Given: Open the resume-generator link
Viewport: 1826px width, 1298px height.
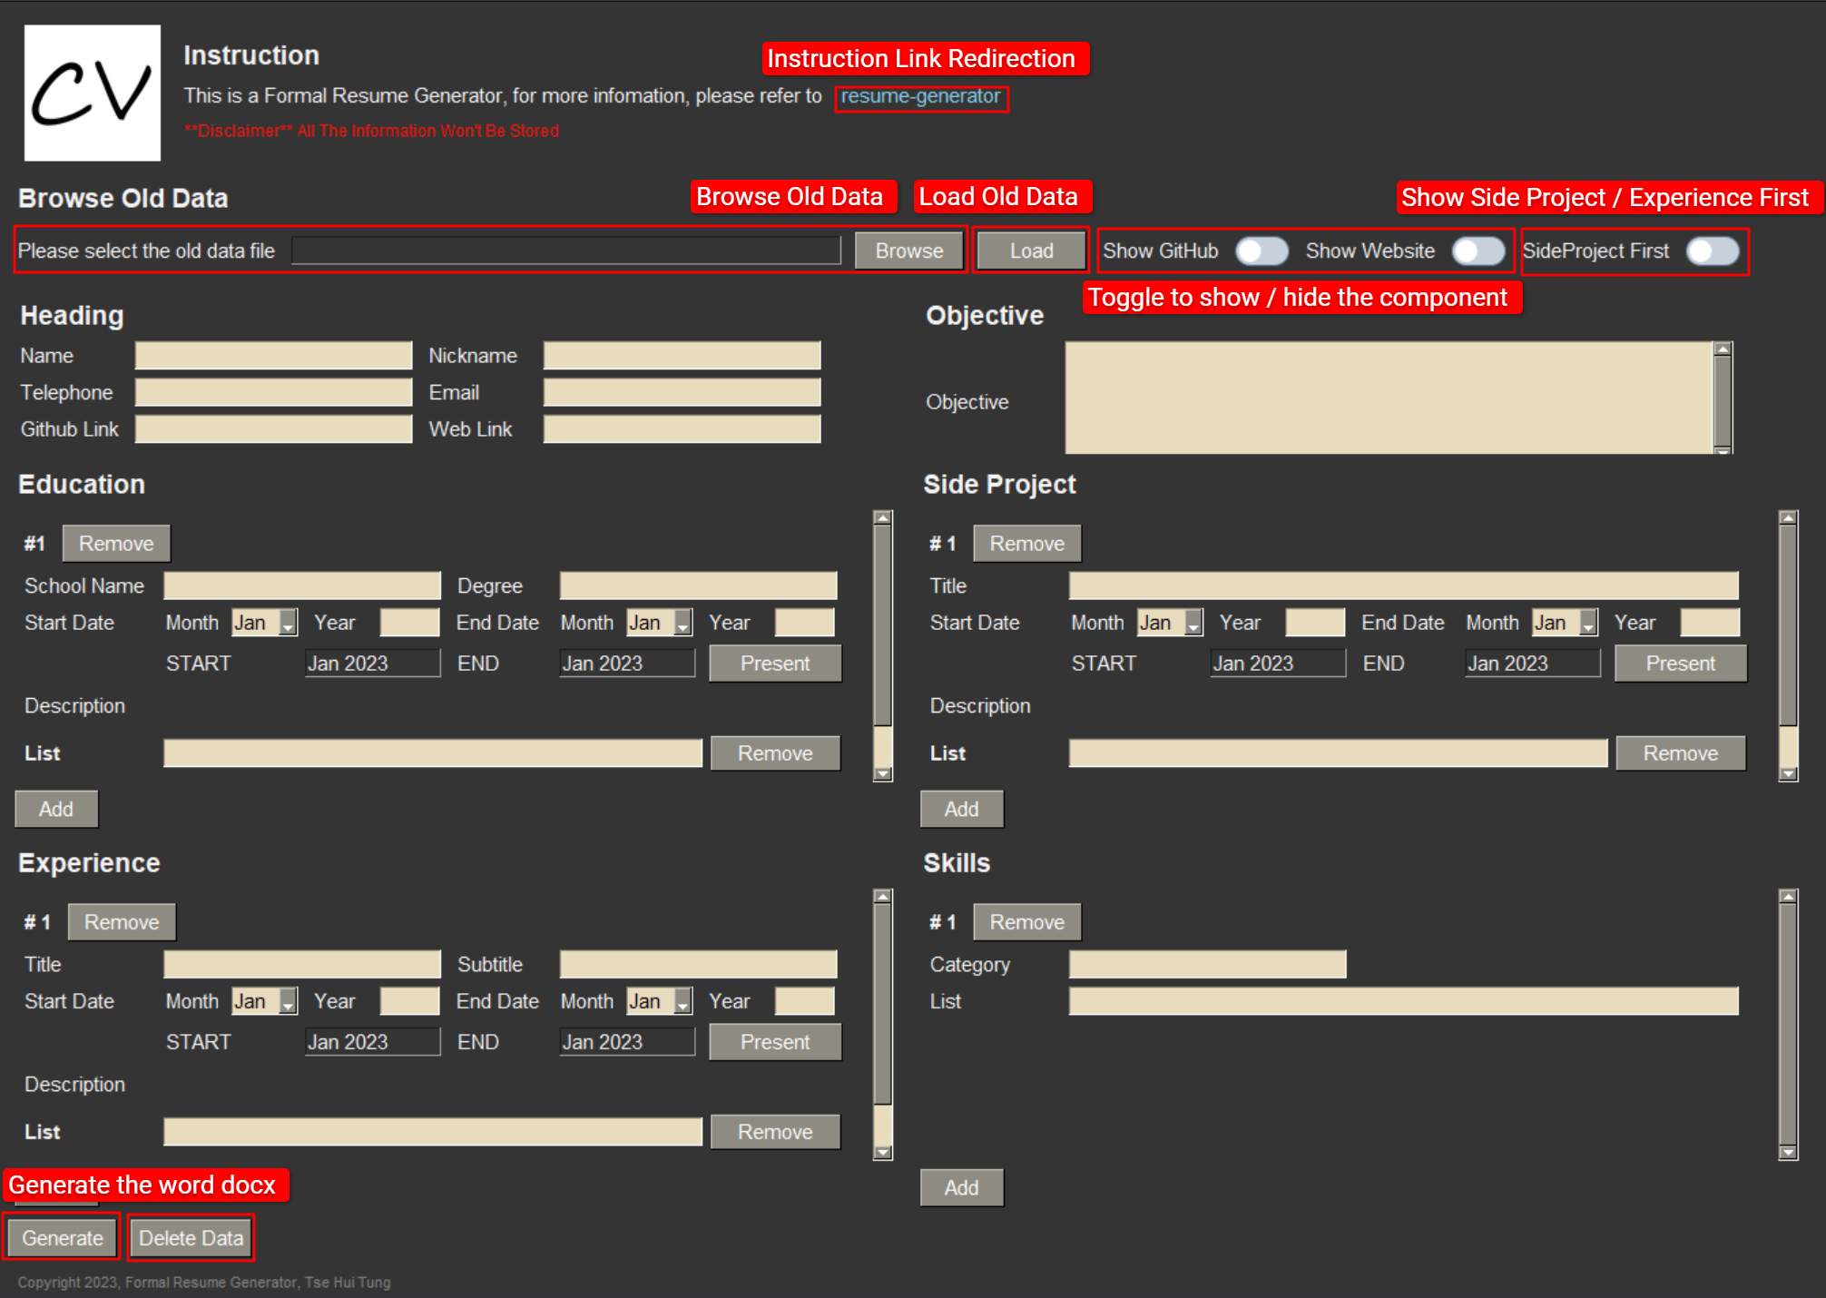Looking at the screenshot, I should point(920,96).
